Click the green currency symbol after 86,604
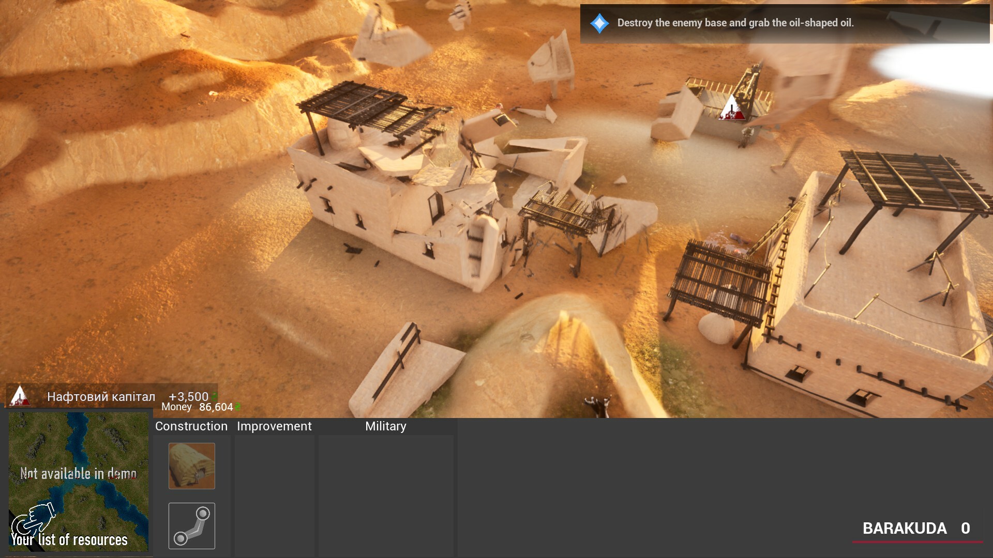 (238, 407)
